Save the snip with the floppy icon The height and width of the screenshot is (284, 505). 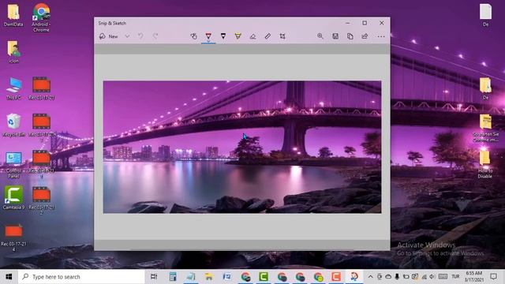pos(335,36)
